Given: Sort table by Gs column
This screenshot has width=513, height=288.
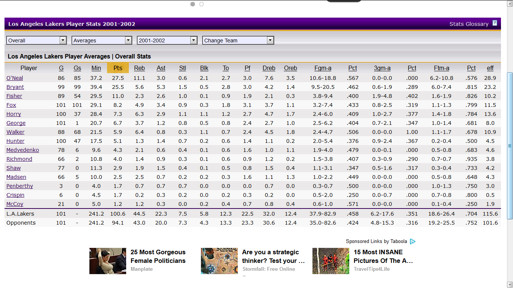Looking at the screenshot, I should coord(77,68).
